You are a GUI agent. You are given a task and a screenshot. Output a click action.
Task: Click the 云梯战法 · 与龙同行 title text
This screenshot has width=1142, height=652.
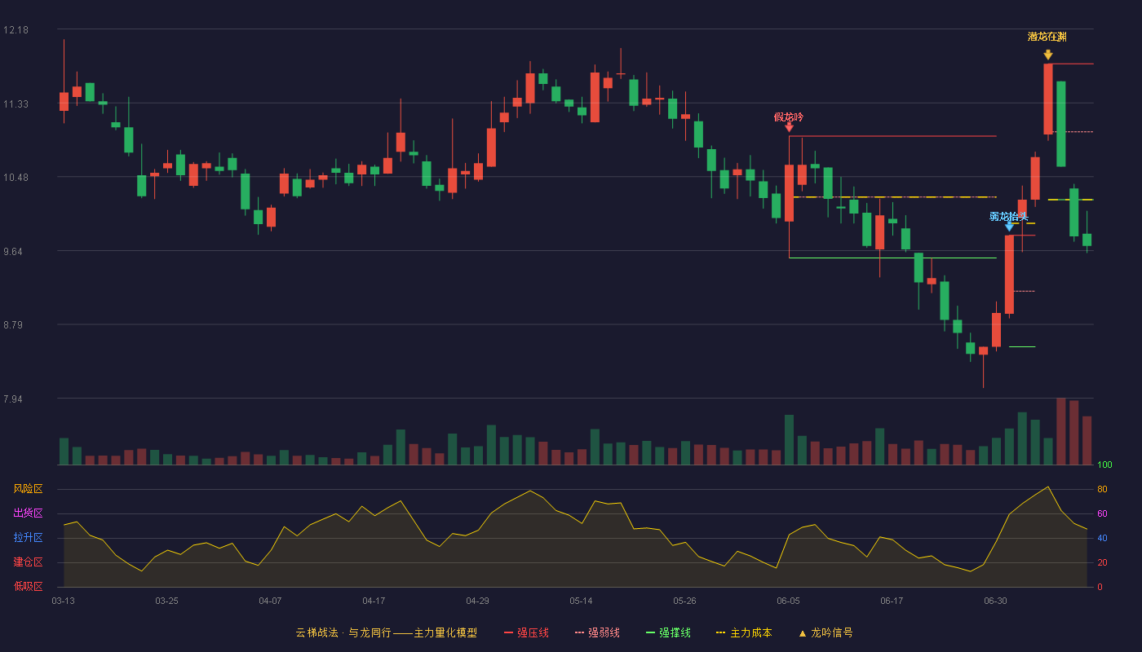coord(343,632)
